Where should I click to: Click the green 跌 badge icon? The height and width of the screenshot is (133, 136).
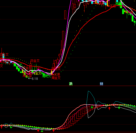coord(71,84)
